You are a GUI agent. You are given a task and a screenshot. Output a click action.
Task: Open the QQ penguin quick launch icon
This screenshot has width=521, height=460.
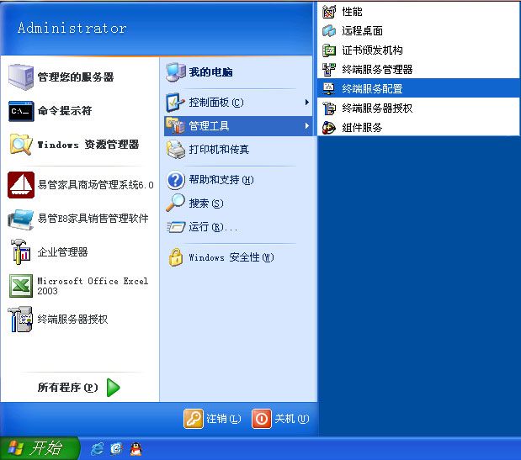(x=136, y=449)
